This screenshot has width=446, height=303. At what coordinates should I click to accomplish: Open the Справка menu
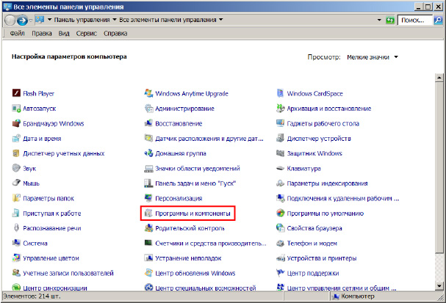click(x=115, y=33)
